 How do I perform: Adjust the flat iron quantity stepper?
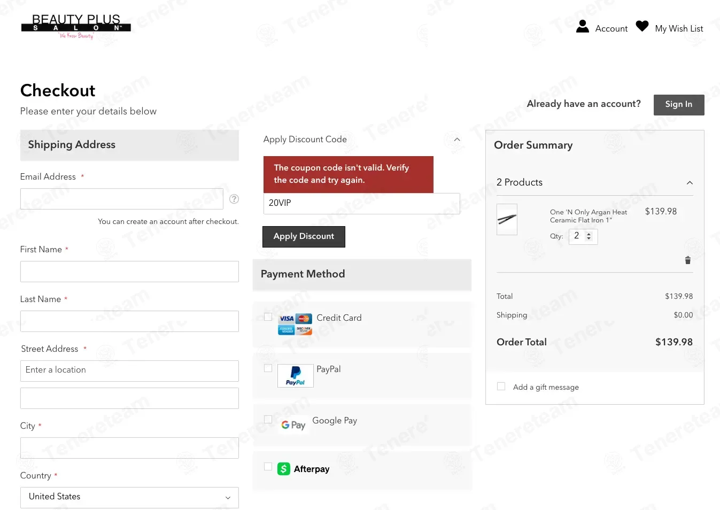point(589,236)
